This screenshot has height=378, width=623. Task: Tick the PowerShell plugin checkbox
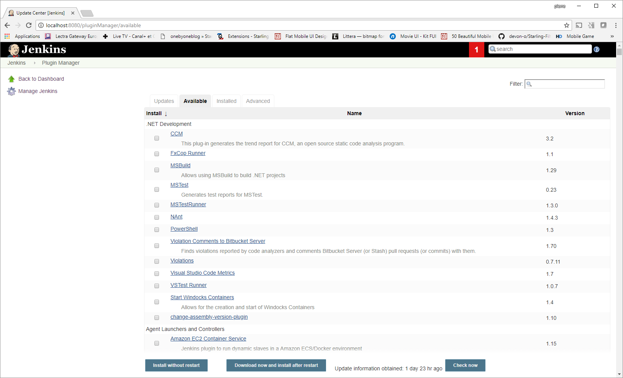pyautogui.click(x=157, y=230)
